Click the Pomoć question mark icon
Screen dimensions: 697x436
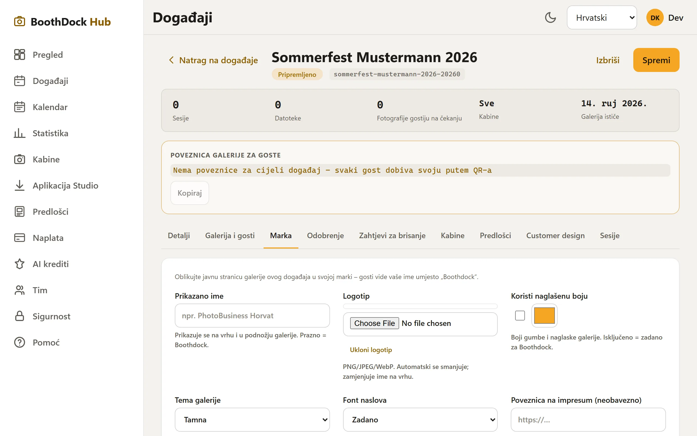click(20, 343)
